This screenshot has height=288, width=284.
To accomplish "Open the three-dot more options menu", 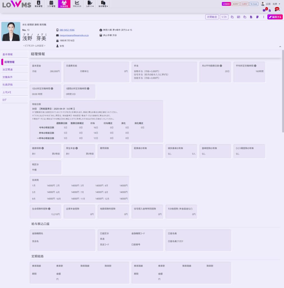I will [x=264, y=17].
